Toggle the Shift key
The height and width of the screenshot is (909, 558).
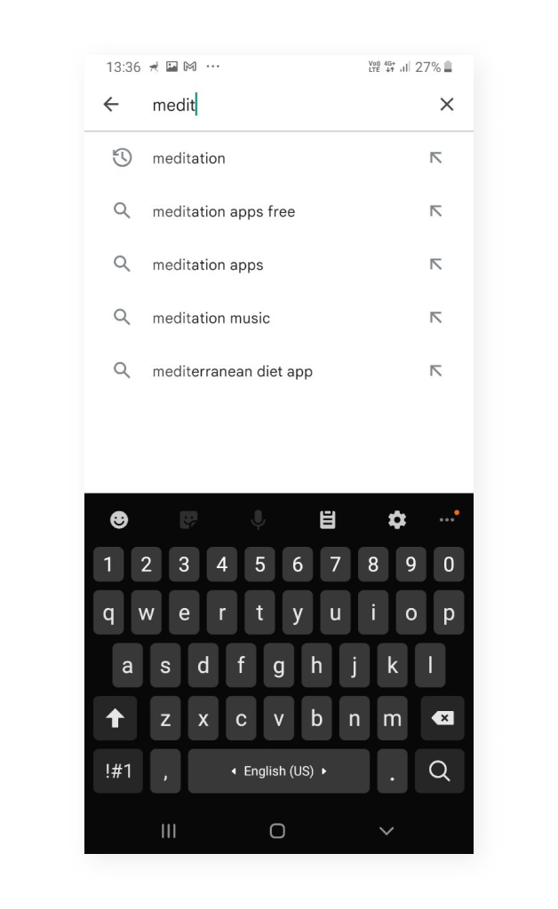pyautogui.click(x=116, y=719)
